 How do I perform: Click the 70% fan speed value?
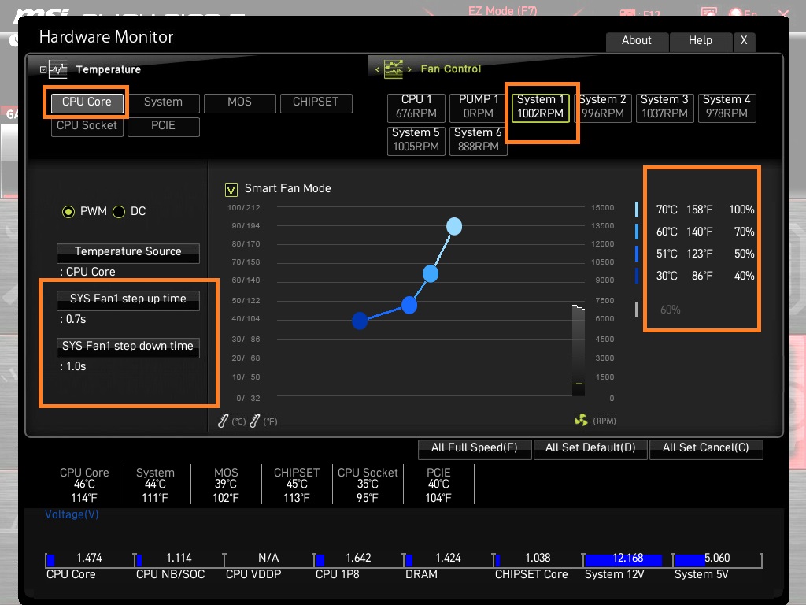pyautogui.click(x=744, y=232)
